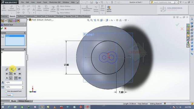Select Line1 in the Curves list

click(x=15, y=36)
